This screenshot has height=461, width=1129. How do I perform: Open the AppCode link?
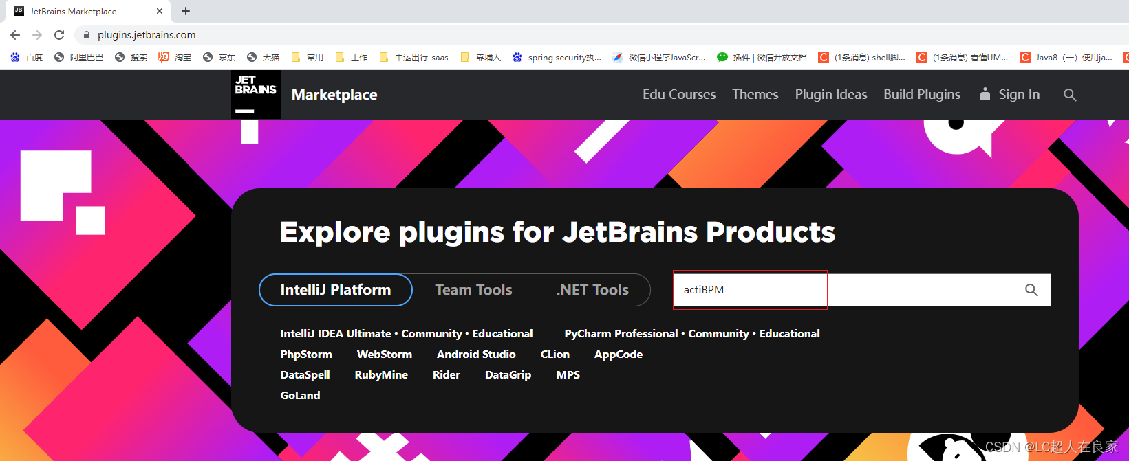tap(619, 355)
